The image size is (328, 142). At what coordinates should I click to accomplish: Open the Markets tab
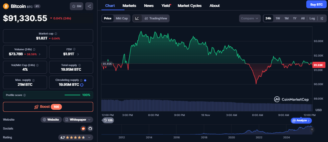pos(129,6)
